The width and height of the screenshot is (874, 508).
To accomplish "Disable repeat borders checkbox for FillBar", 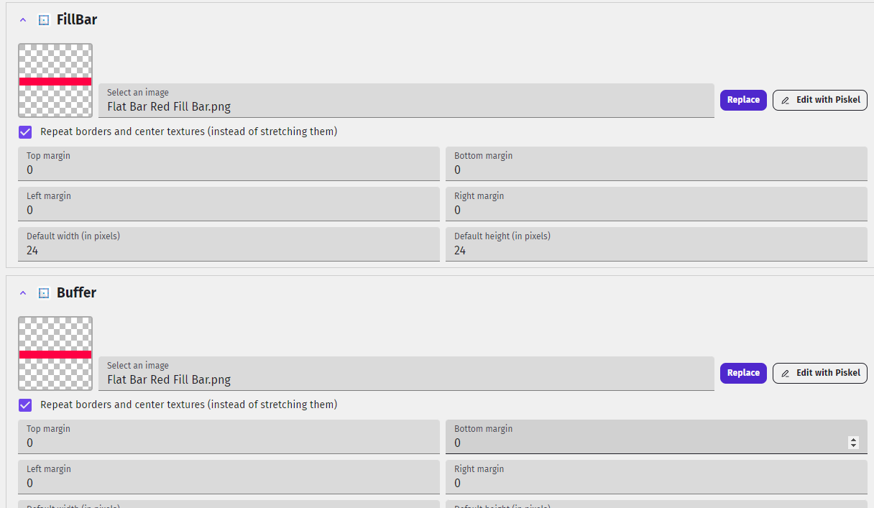I will 25,132.
